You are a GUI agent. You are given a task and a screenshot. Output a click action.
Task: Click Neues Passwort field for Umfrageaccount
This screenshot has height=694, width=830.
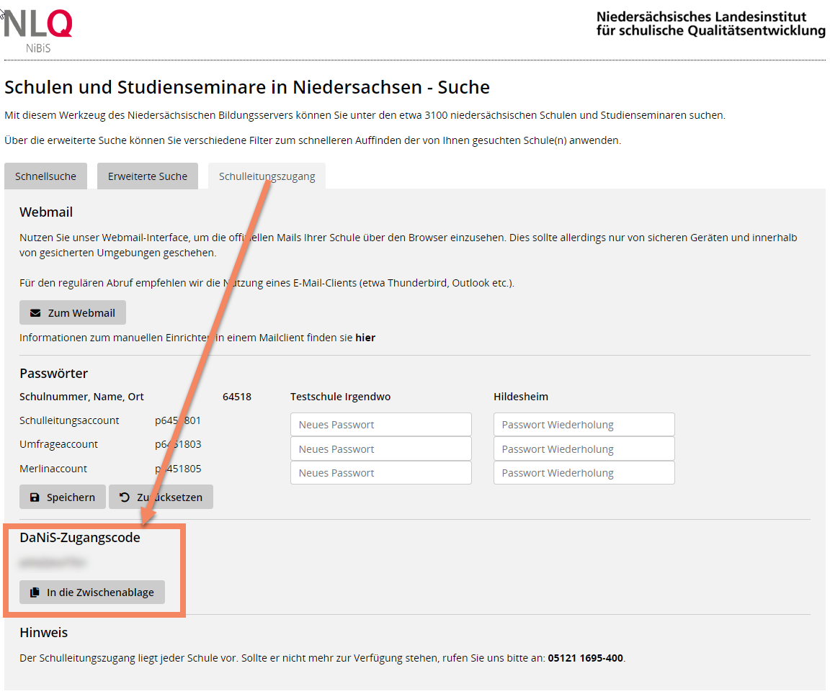coord(380,449)
